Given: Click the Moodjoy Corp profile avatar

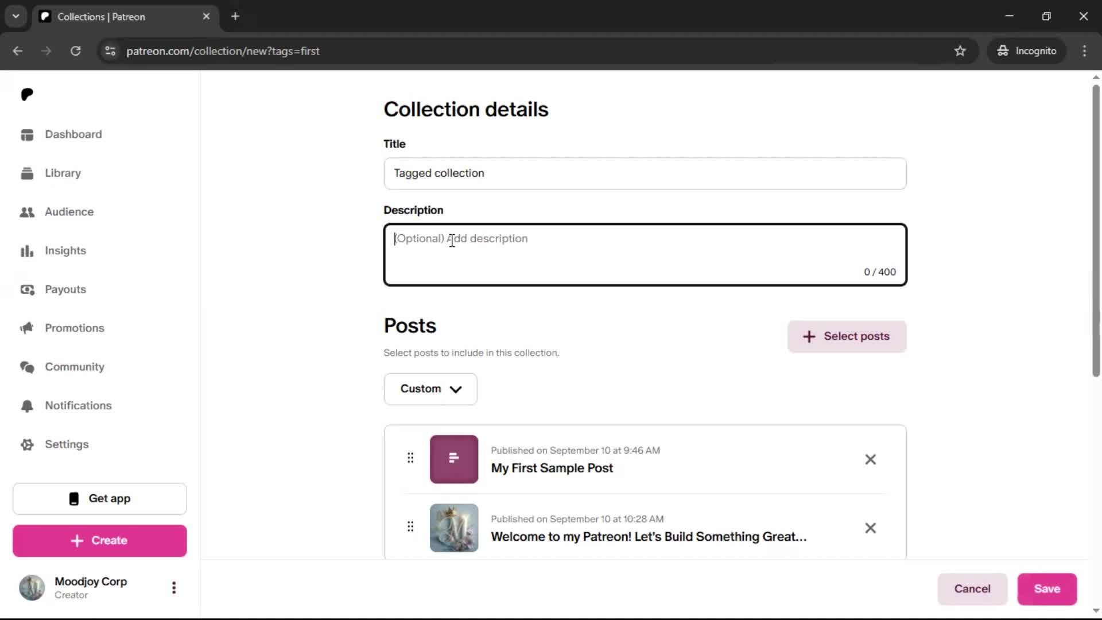Looking at the screenshot, I should [32, 588].
